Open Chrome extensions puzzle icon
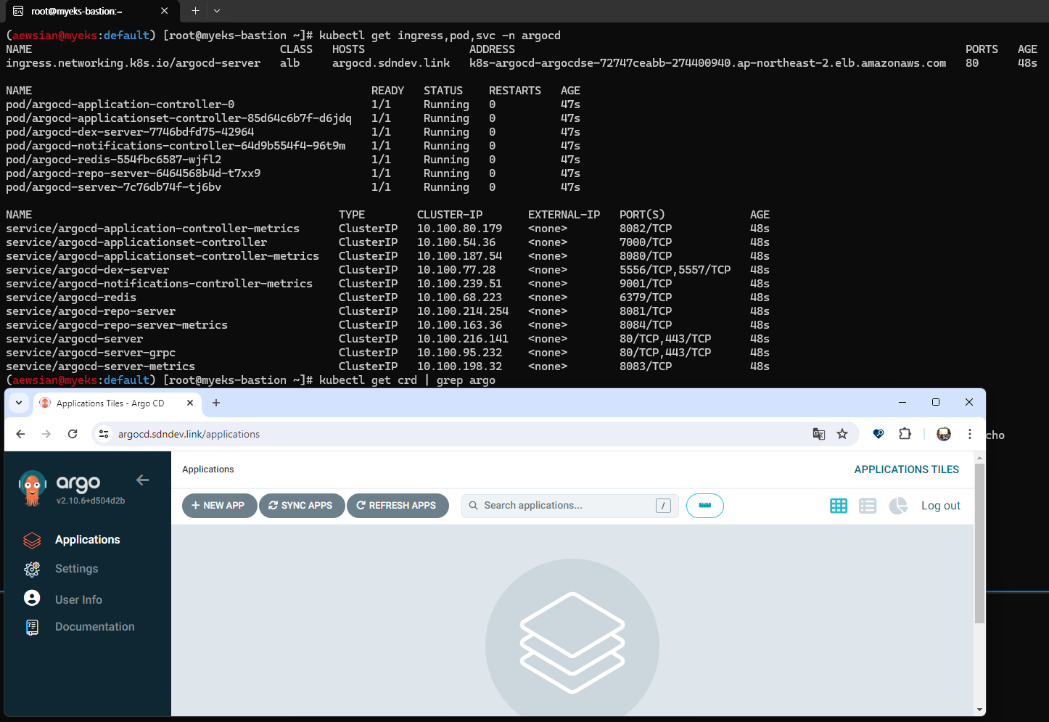 [x=905, y=434]
